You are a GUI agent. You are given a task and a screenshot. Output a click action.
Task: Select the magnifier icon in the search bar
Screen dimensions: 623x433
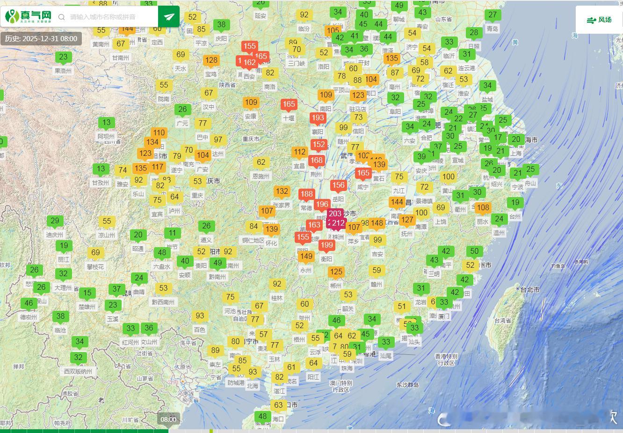61,16
